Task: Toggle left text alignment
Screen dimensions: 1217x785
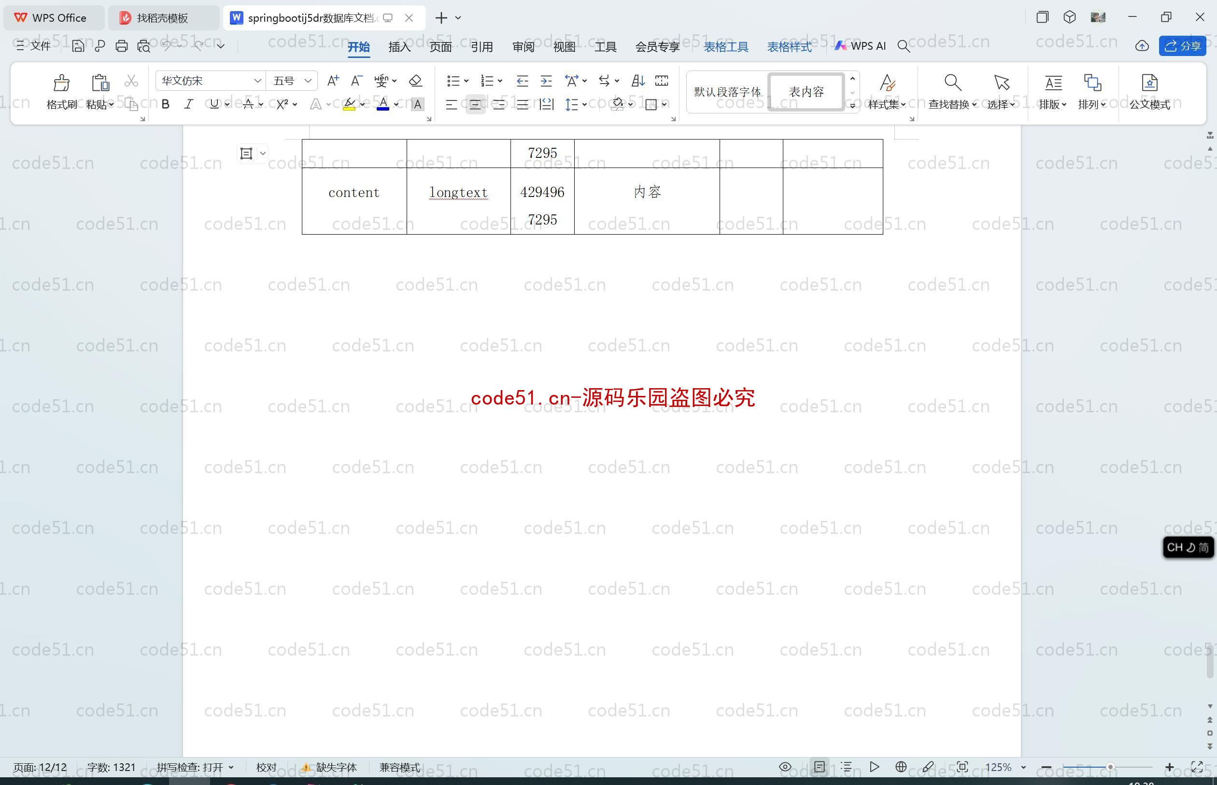Action: 451,104
